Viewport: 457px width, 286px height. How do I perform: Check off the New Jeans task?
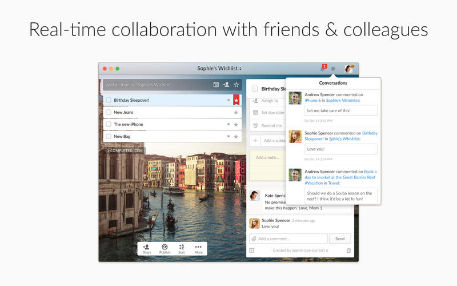point(109,112)
